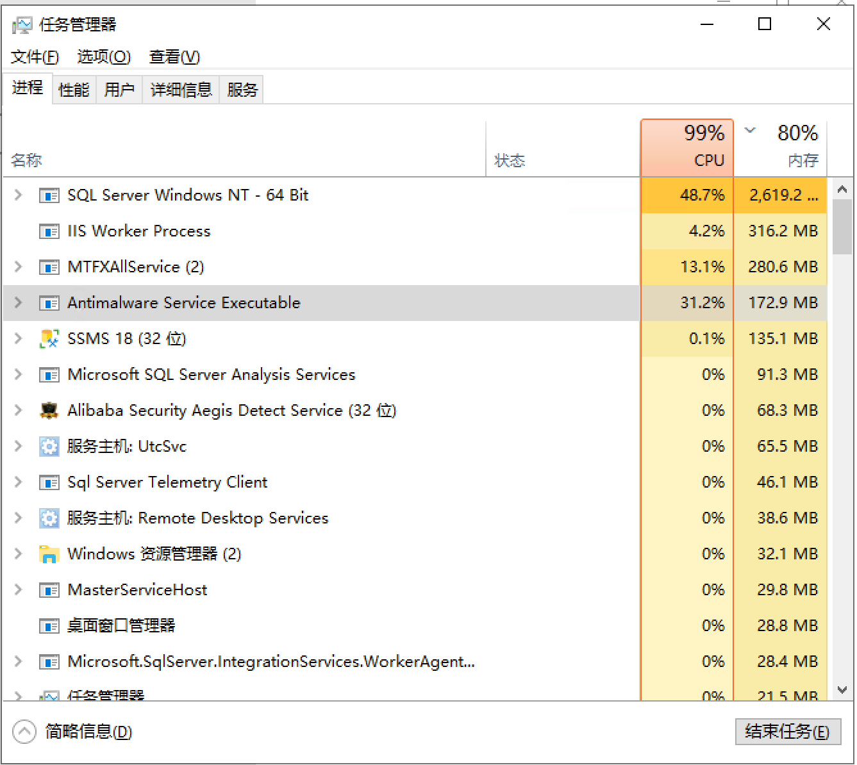The width and height of the screenshot is (857, 765).
Task: Click the Remote Desktop Services gear icon
Action: point(49,518)
